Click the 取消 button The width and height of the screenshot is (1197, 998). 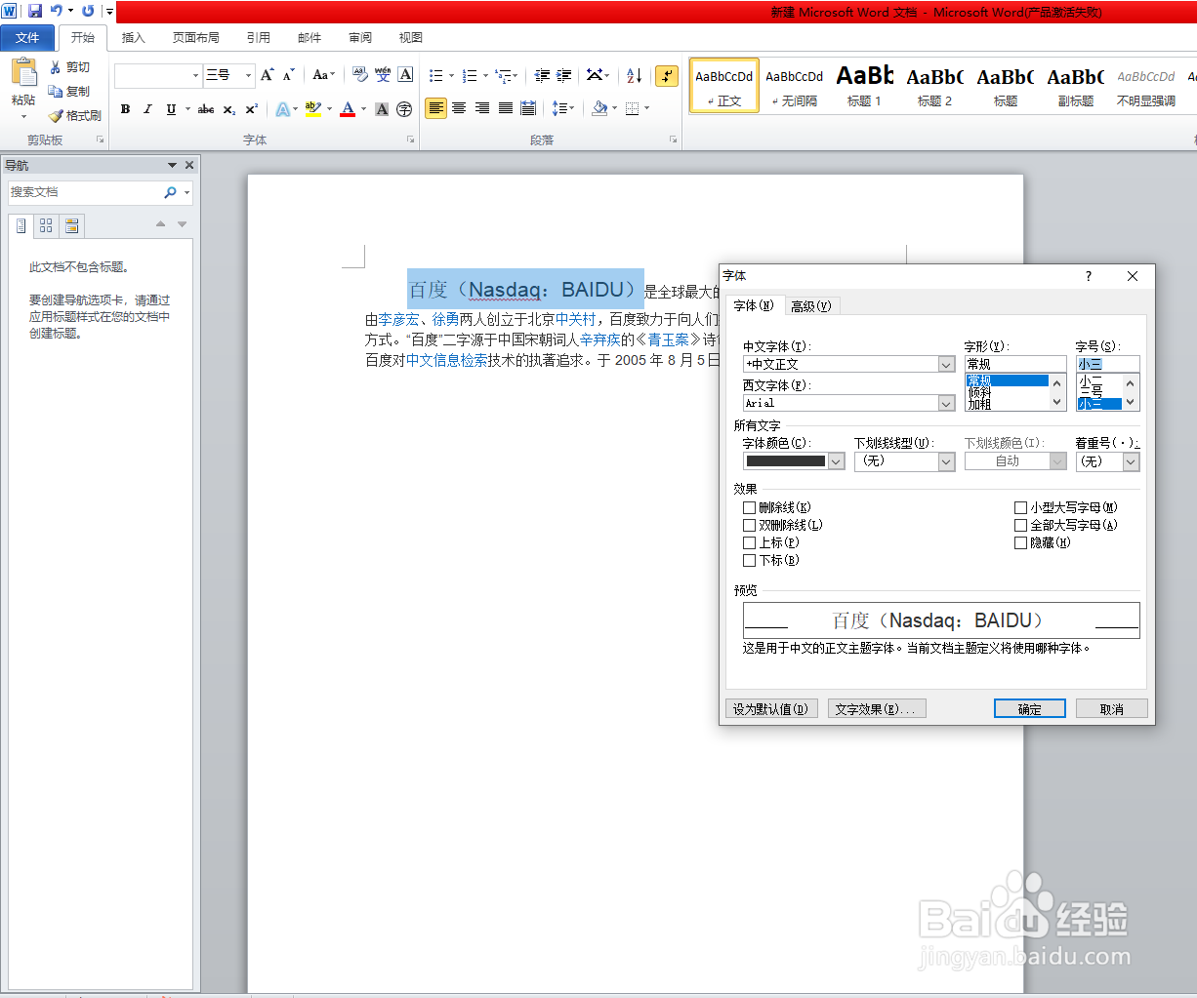tap(1111, 709)
